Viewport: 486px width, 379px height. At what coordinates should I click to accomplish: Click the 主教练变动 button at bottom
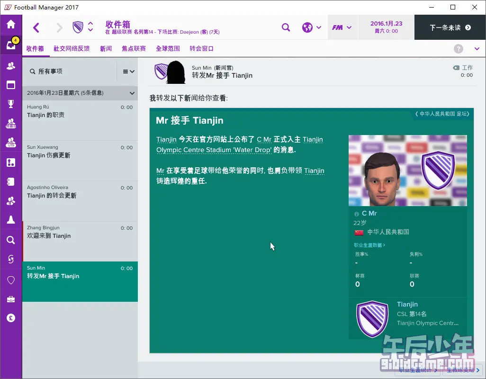pyautogui.click(x=462, y=370)
